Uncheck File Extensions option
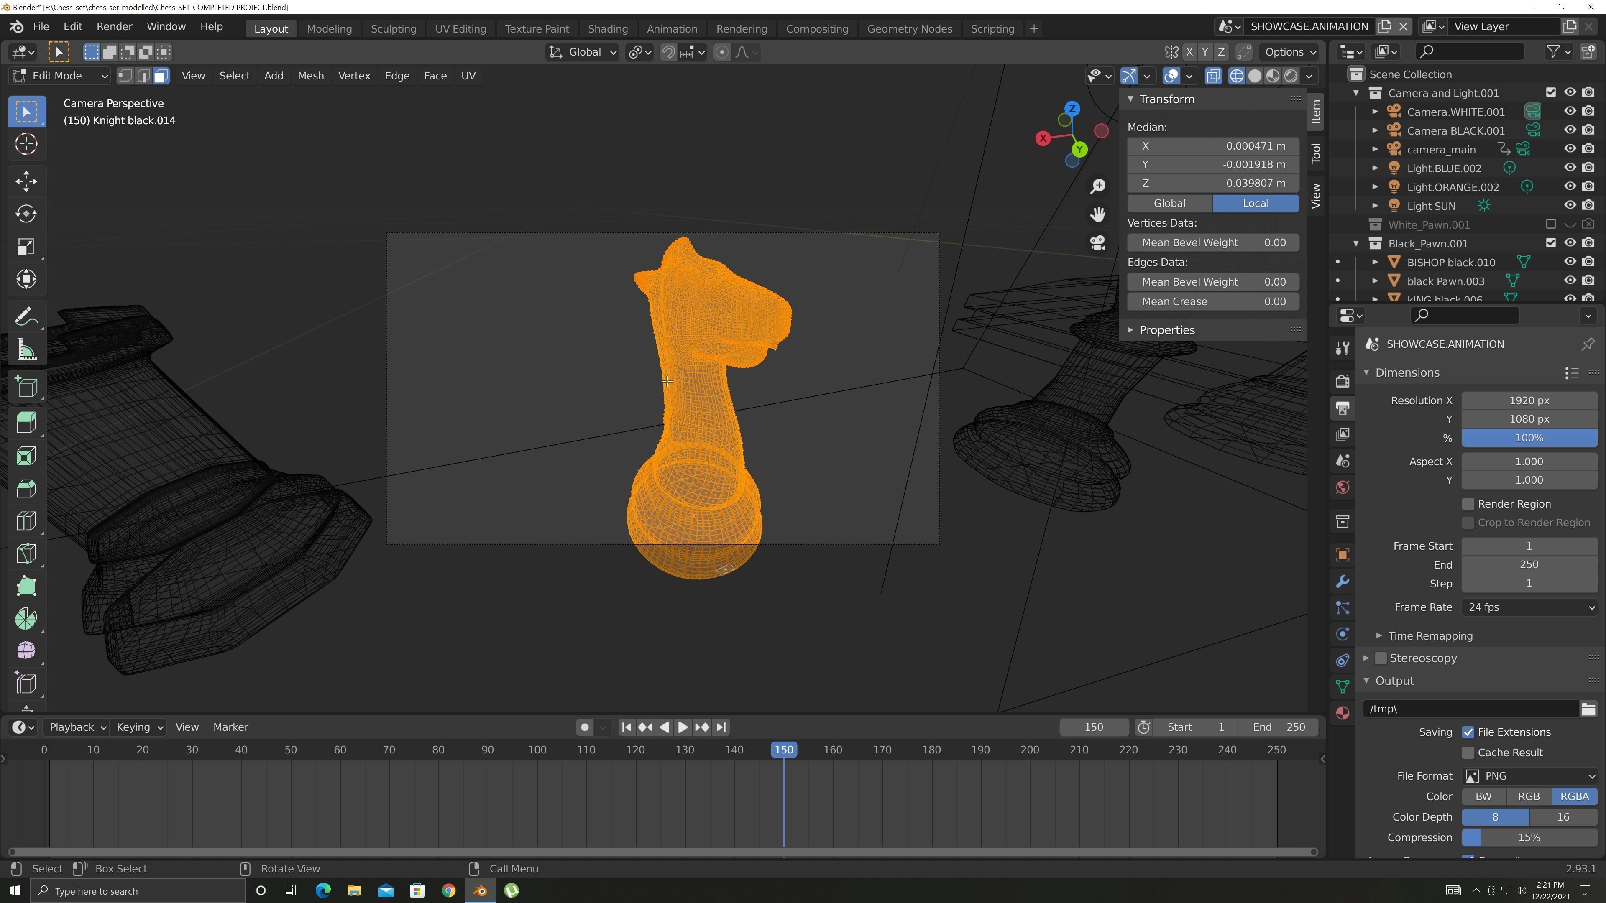The image size is (1606, 903). [1468, 732]
